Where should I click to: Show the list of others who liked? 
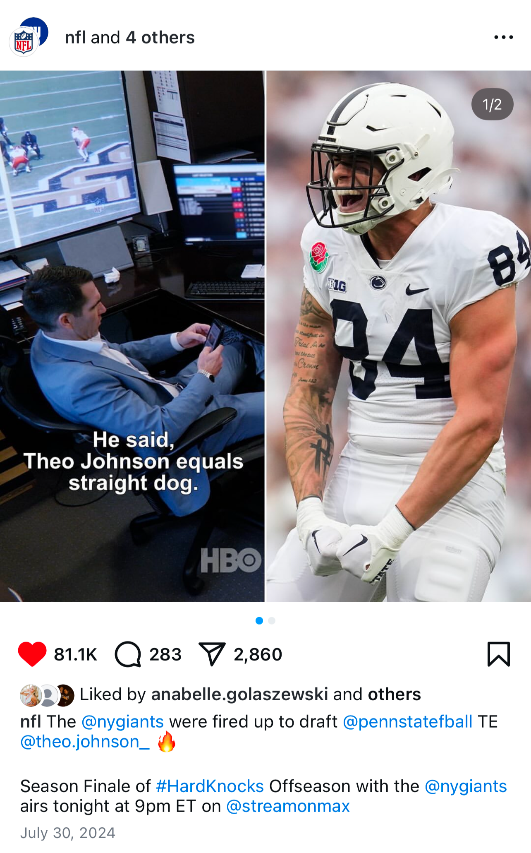[x=394, y=694]
